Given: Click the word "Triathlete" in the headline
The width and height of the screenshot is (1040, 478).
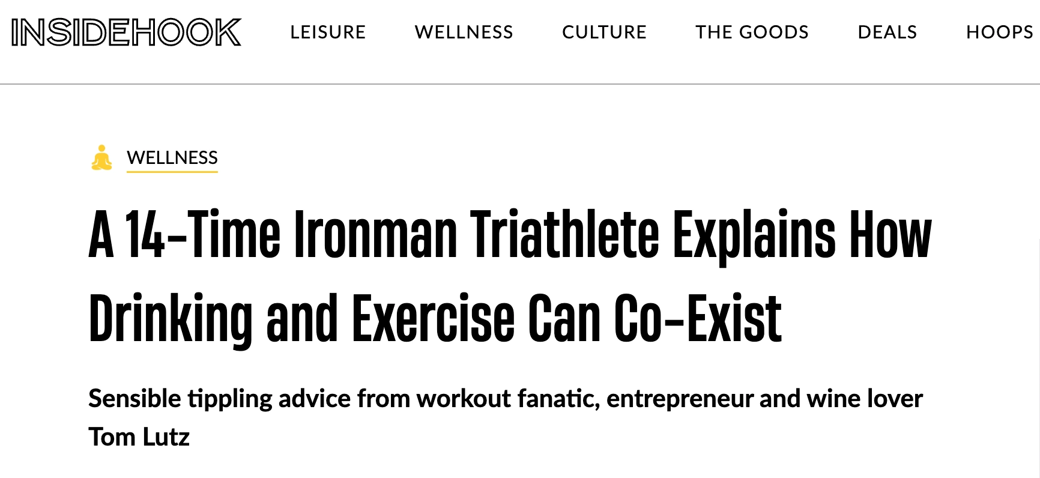Looking at the screenshot, I should pos(564,235).
